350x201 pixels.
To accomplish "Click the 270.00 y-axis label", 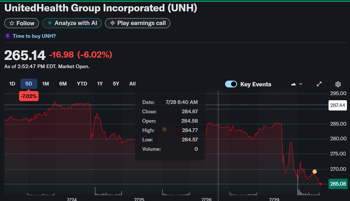I will click(x=338, y=169).
